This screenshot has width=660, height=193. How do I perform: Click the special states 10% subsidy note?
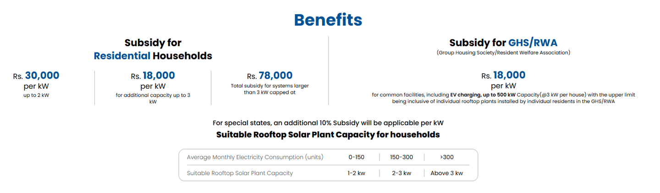coord(328,123)
